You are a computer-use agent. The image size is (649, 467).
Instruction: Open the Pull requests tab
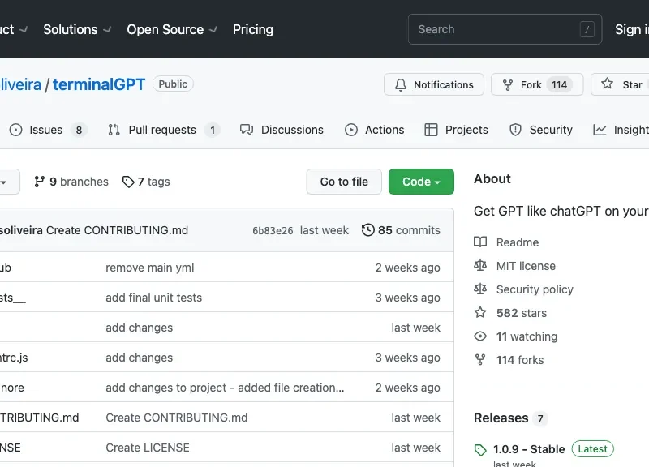pos(164,130)
